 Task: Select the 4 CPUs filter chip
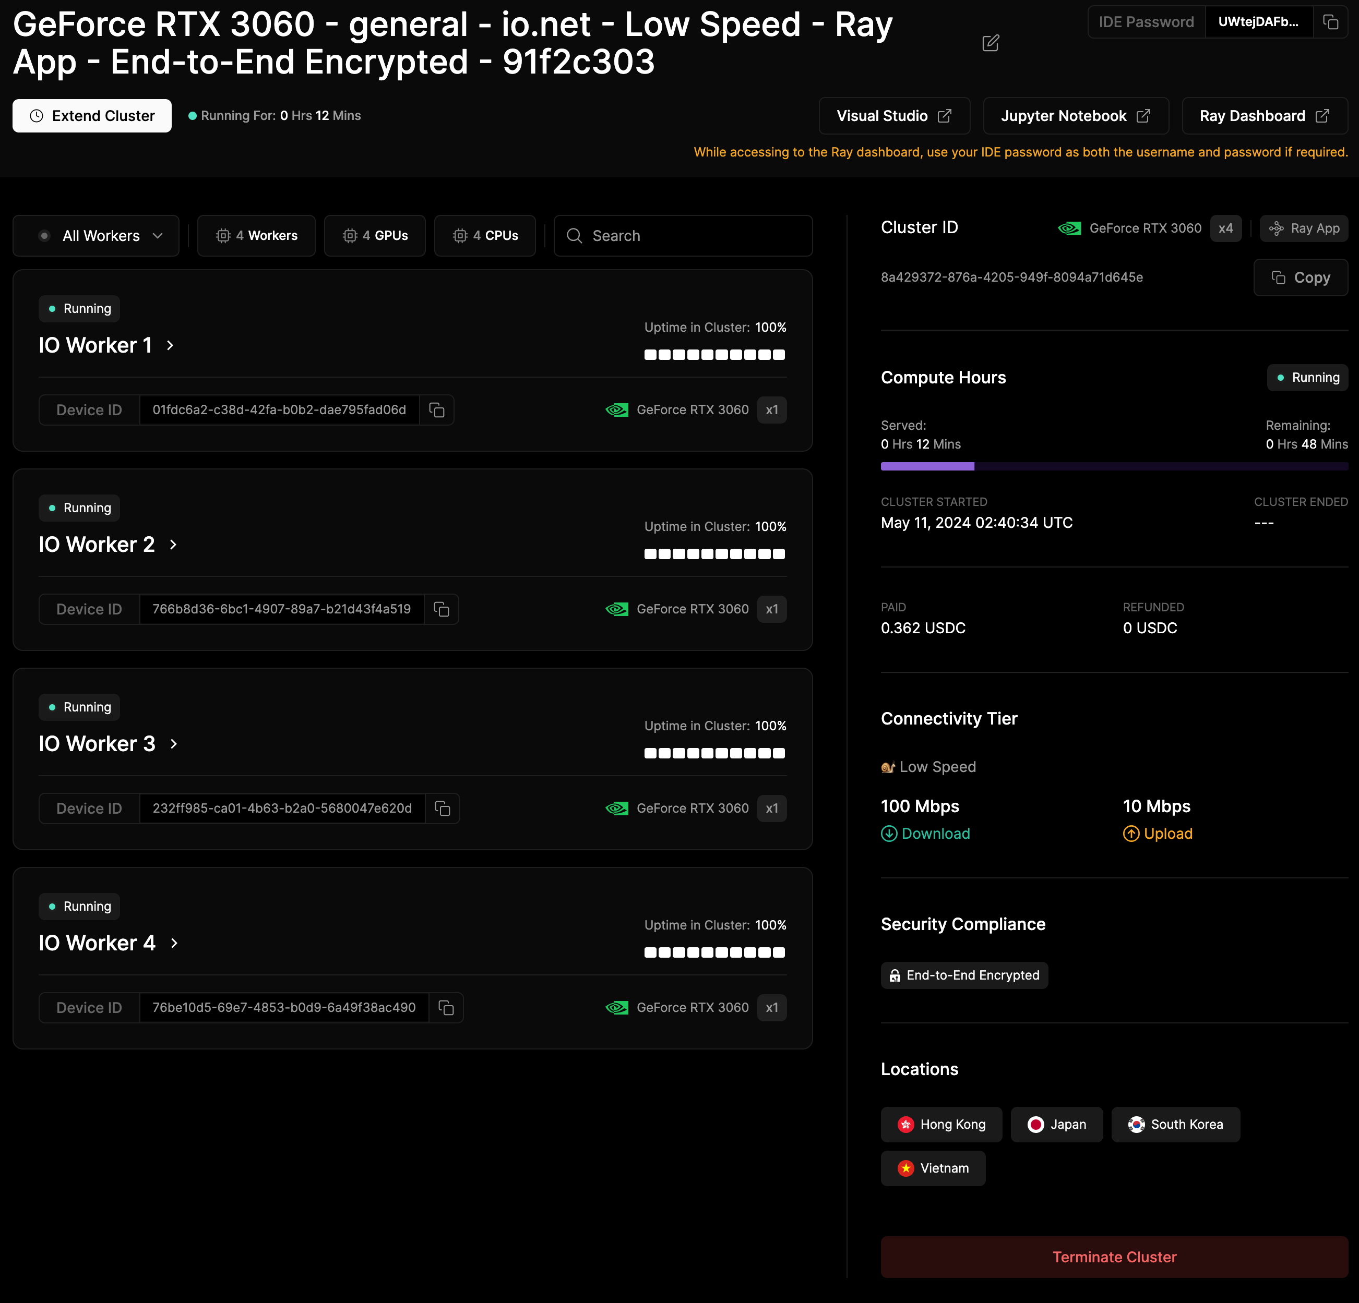485,236
